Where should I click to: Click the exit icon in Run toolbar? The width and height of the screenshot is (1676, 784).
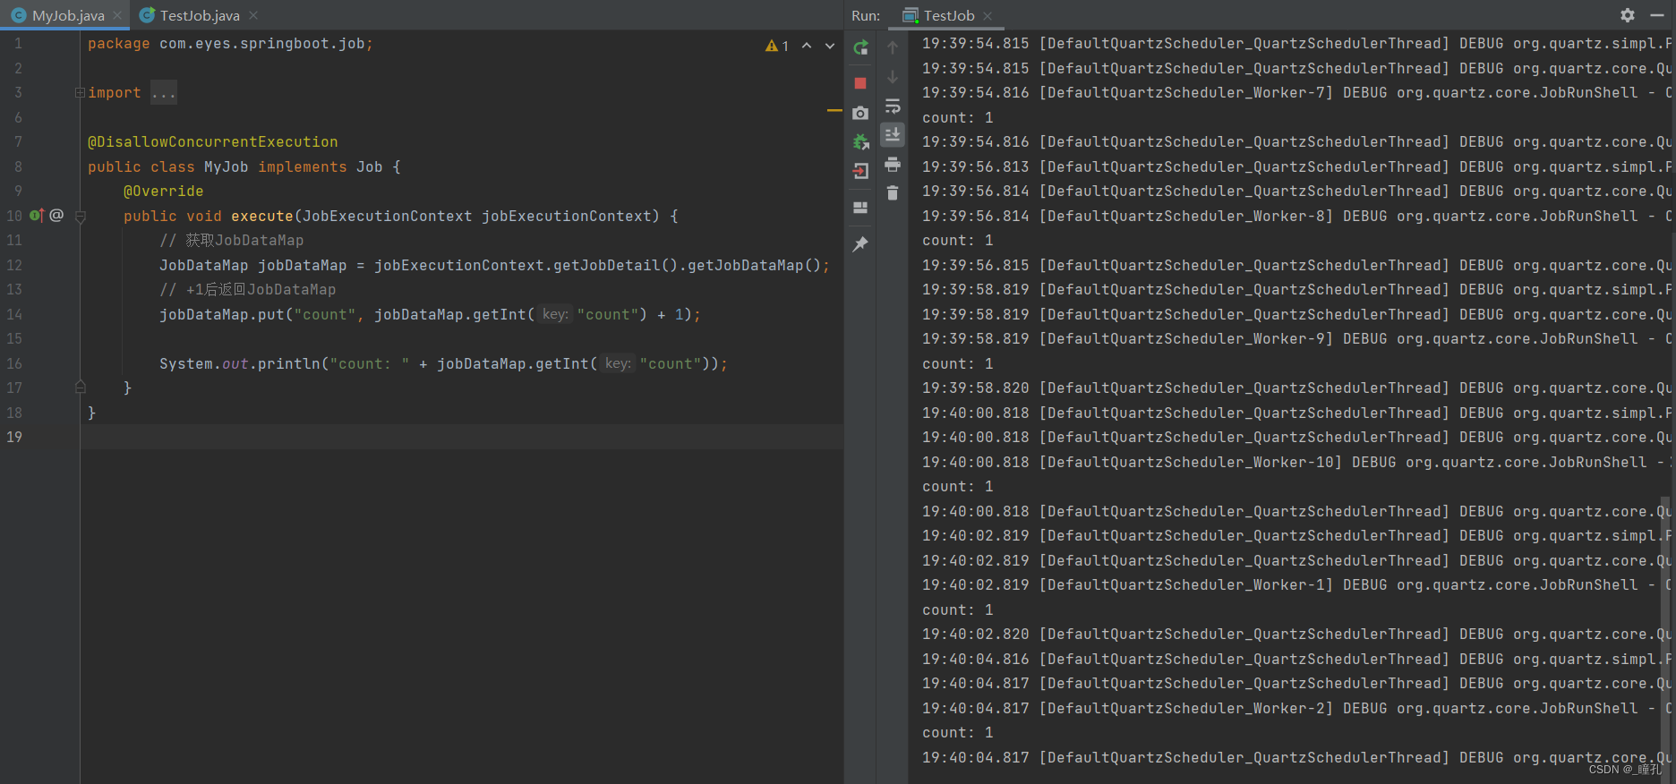click(x=860, y=171)
